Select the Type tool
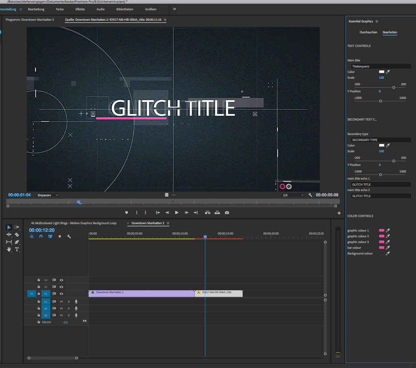 (17, 250)
